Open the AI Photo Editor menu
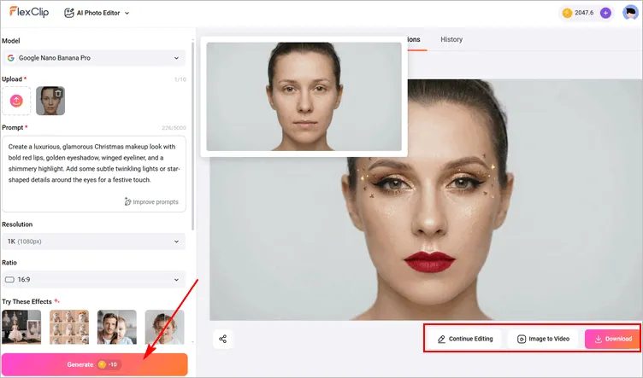The width and height of the screenshot is (643, 378). 97,13
